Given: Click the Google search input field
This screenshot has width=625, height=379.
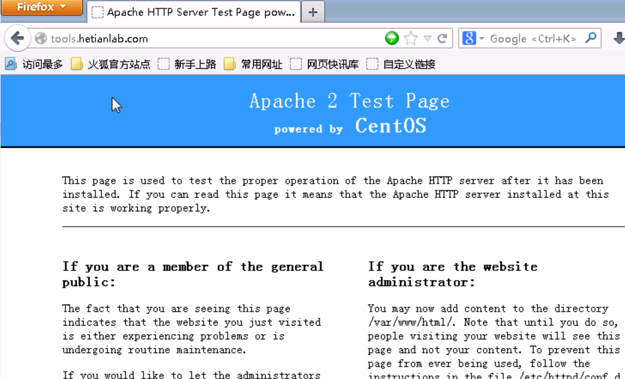Looking at the screenshot, I should click(534, 39).
